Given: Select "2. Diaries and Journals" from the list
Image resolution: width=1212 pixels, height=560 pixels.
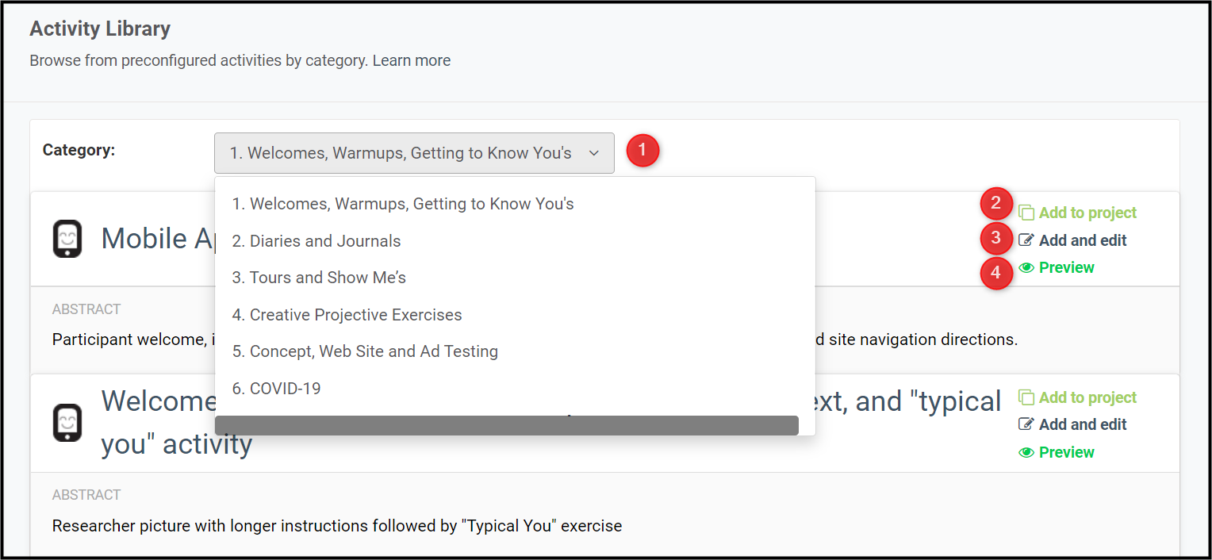Looking at the screenshot, I should [316, 241].
